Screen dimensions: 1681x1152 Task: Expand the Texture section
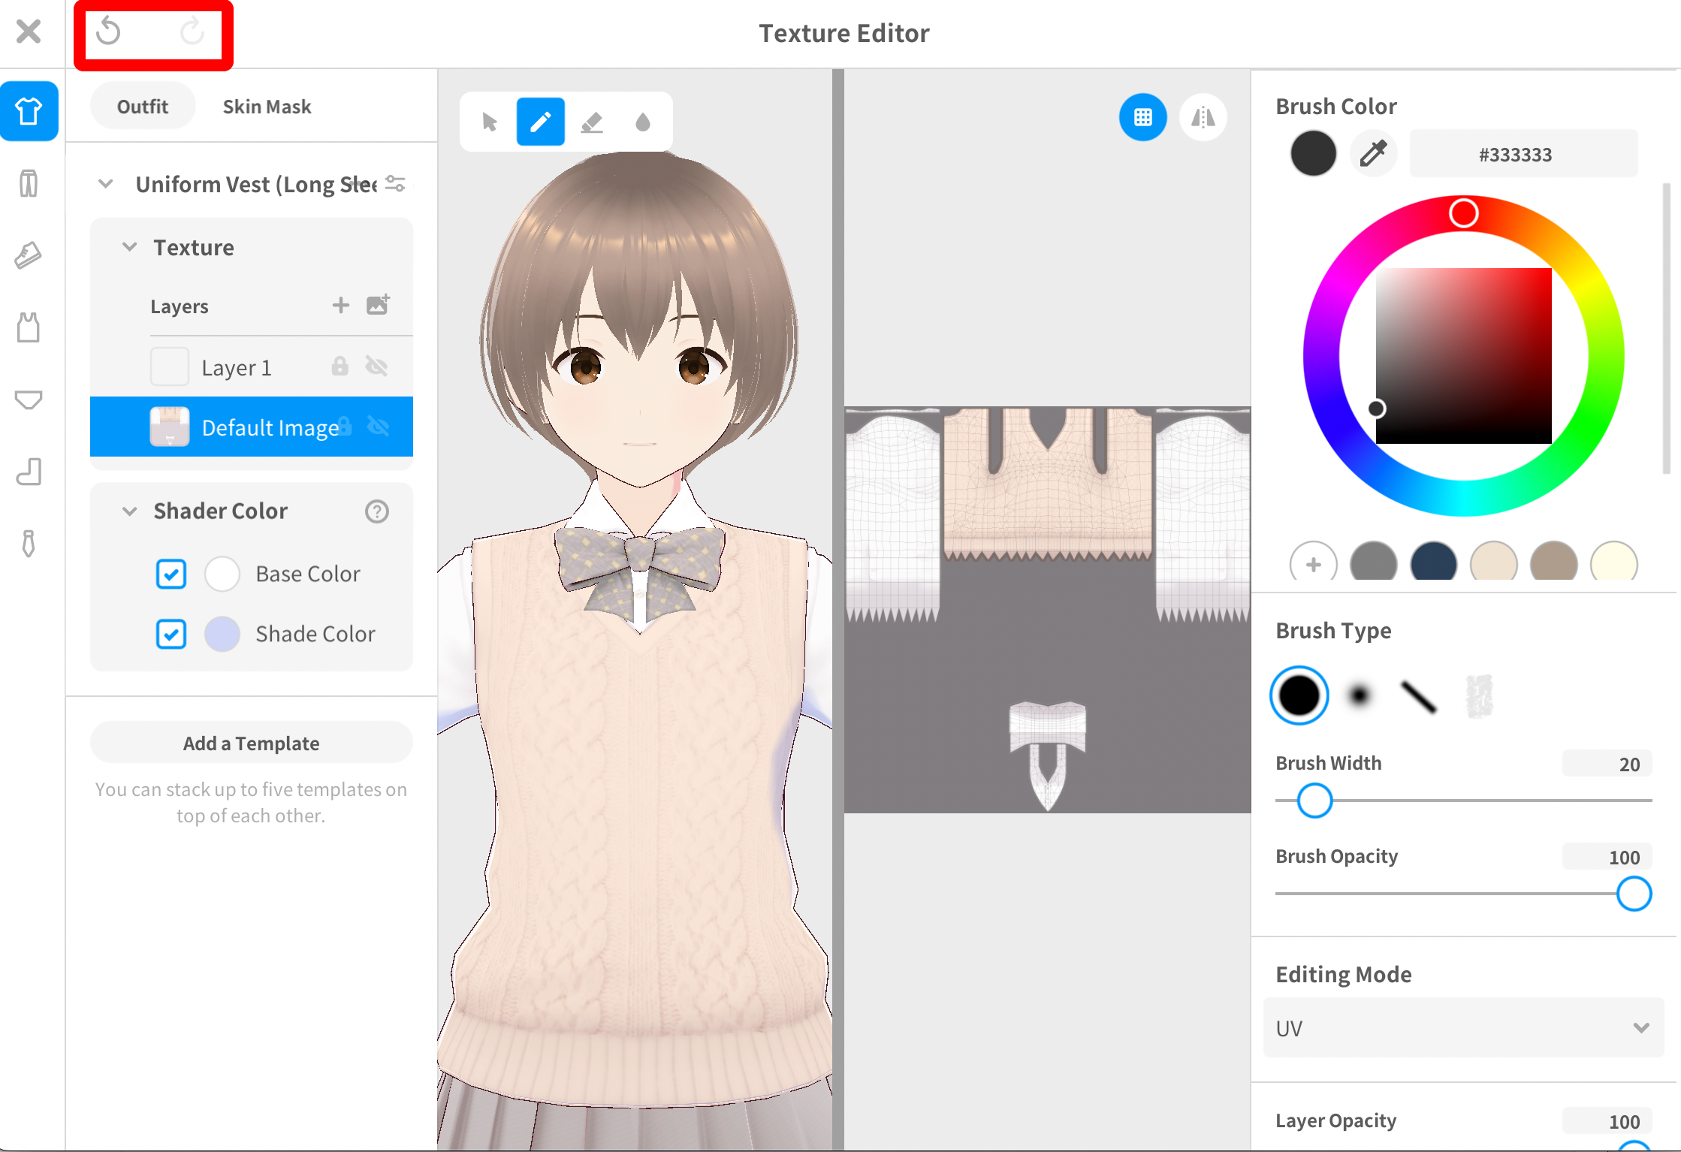[x=128, y=248]
